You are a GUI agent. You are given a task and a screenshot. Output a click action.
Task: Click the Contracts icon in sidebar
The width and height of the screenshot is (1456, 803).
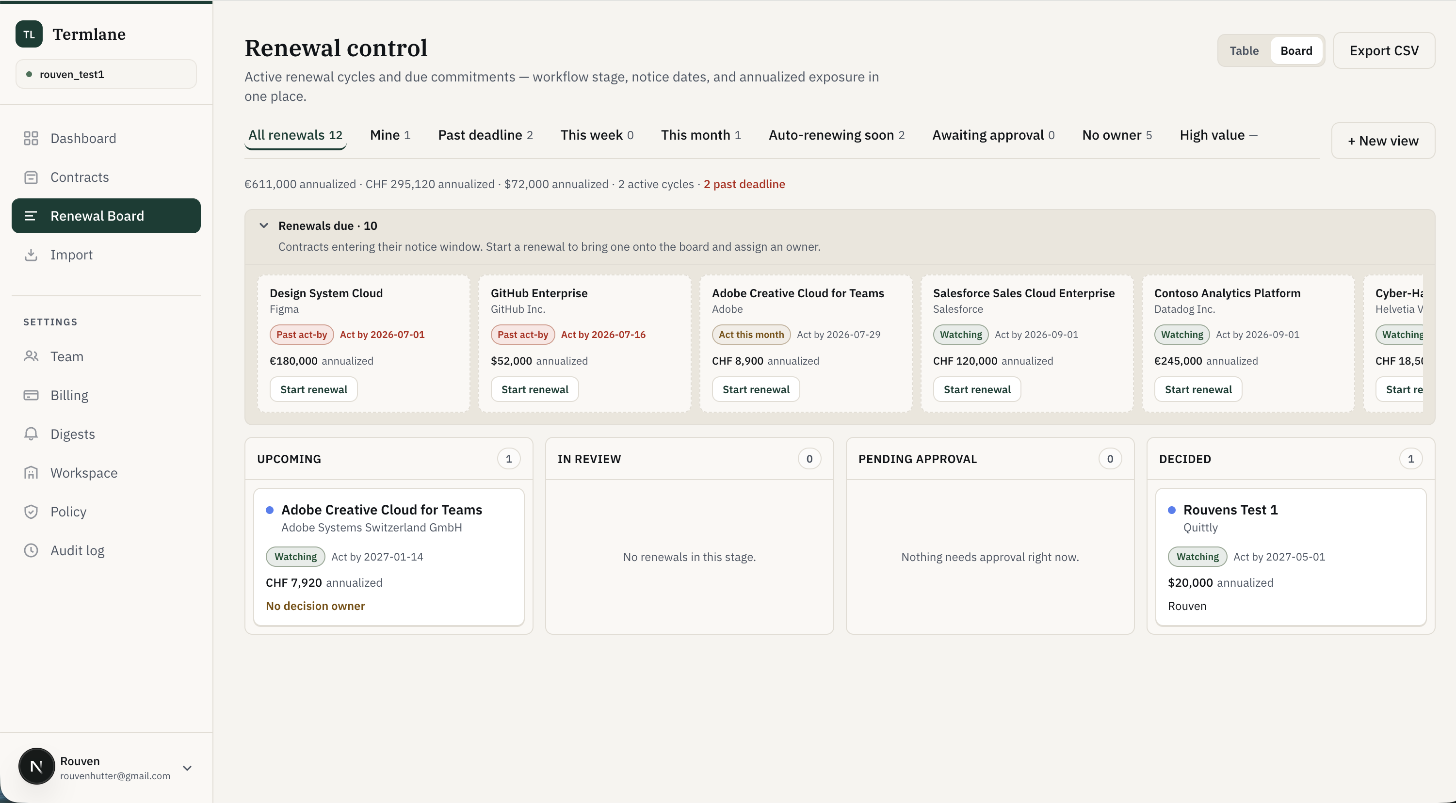[x=31, y=177]
